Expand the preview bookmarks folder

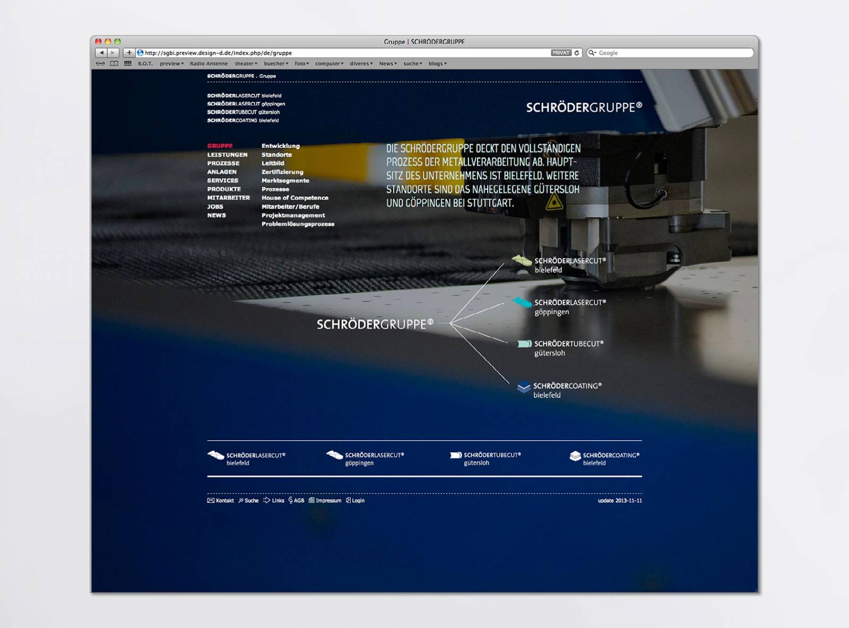coord(172,64)
